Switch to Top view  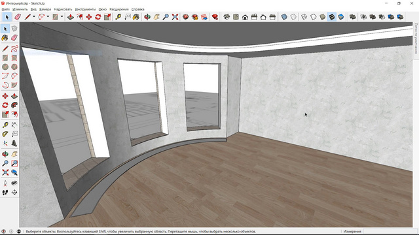click(x=236, y=17)
